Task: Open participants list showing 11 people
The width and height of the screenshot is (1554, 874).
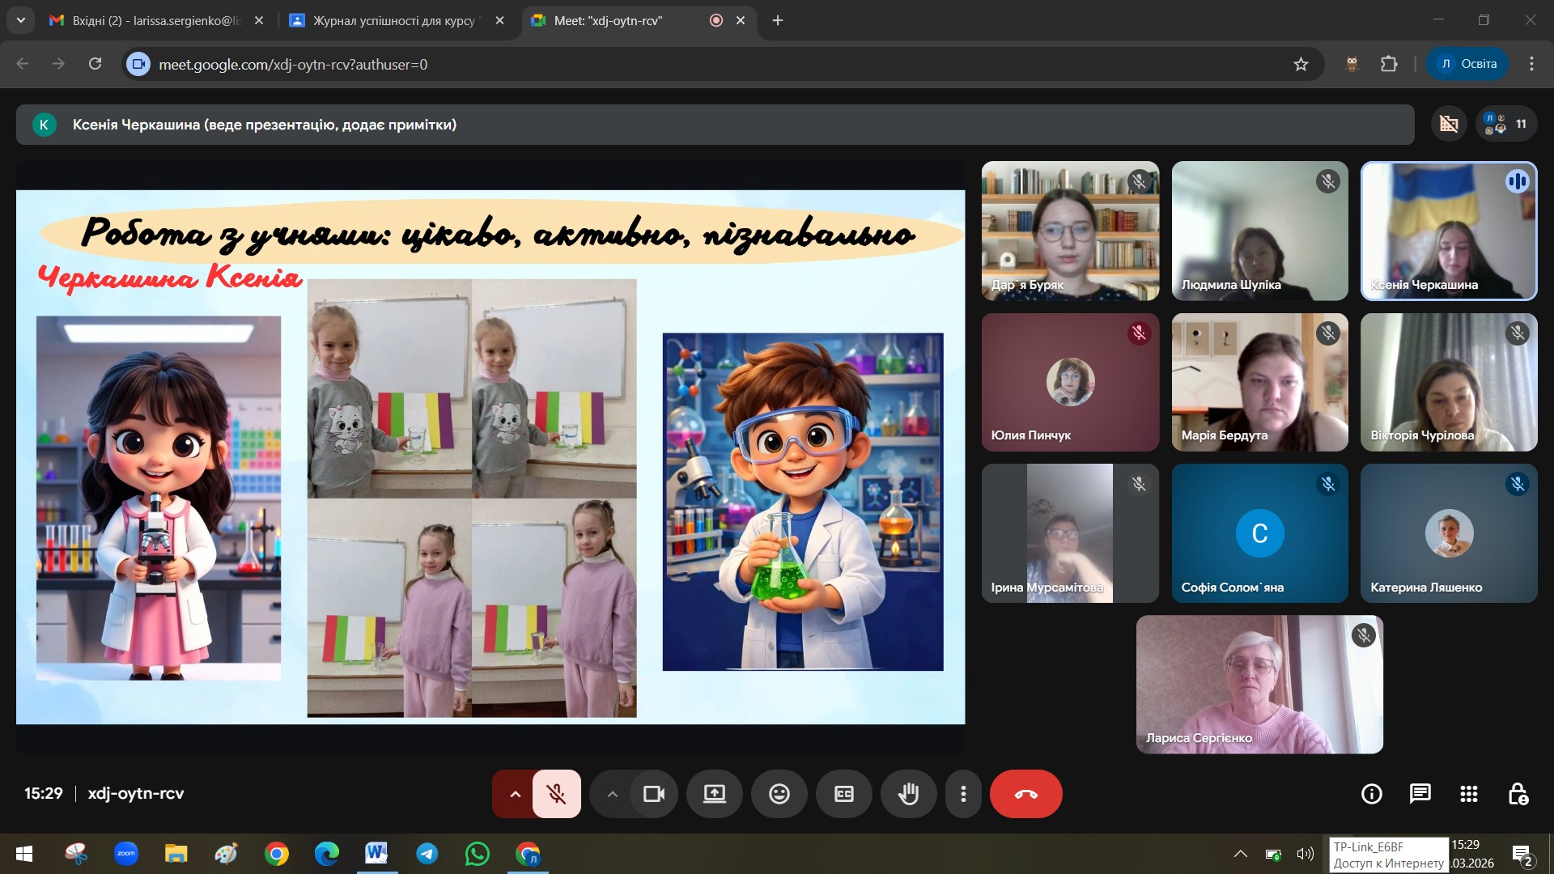Action: [x=1506, y=124]
